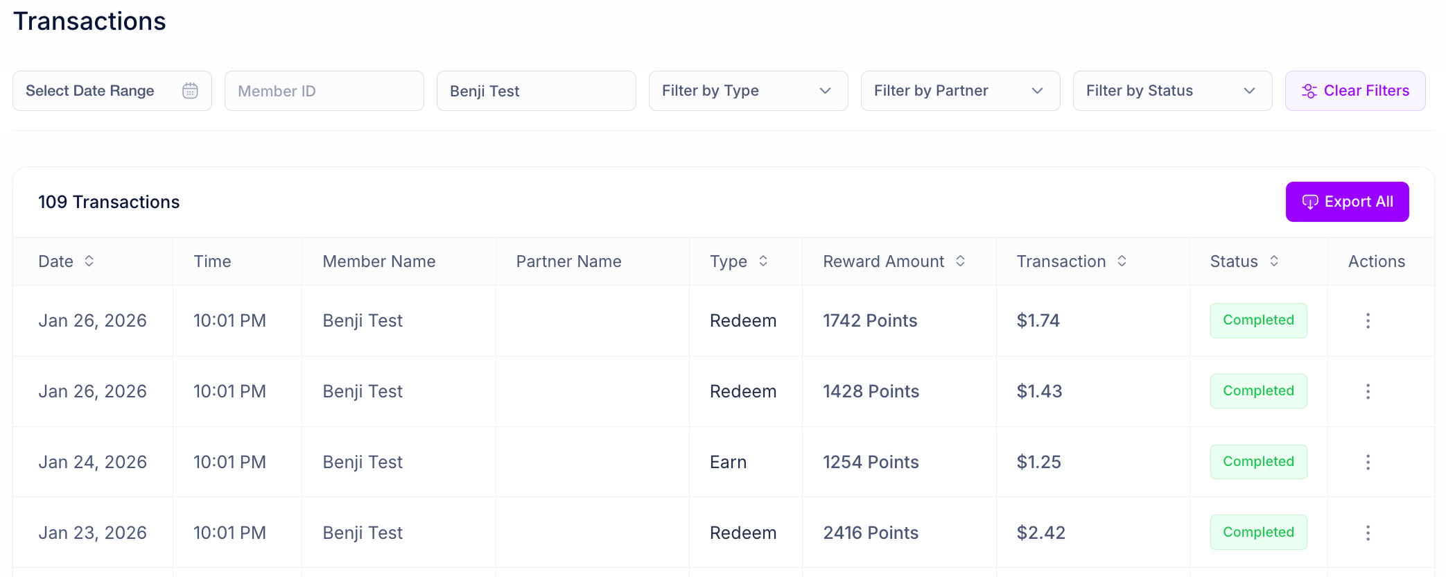This screenshot has width=1446, height=577.
Task: Click Completed badge for $1.74 transaction
Action: [x=1258, y=320]
